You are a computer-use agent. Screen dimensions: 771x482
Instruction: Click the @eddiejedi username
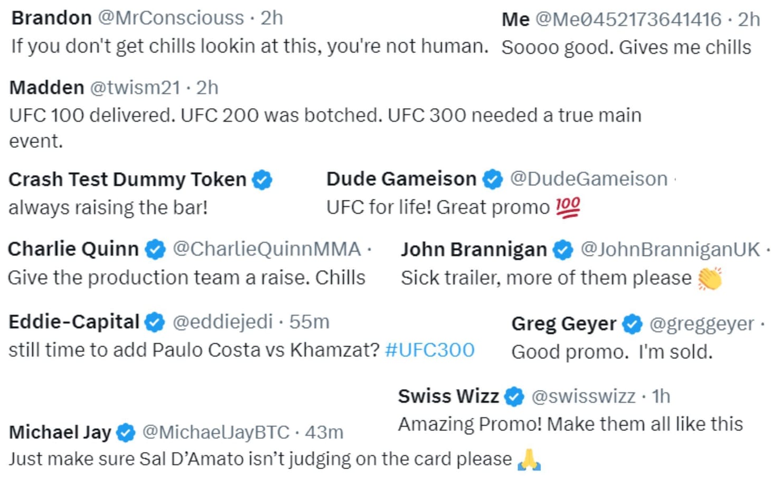[x=223, y=322]
